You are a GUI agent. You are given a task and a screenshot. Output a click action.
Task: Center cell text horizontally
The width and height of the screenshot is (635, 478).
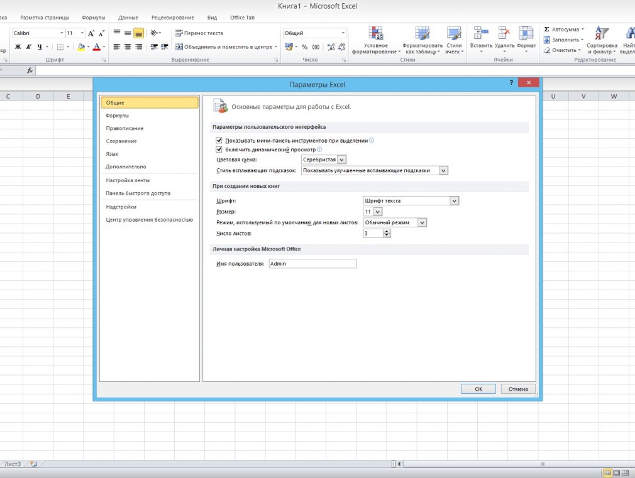click(128, 47)
